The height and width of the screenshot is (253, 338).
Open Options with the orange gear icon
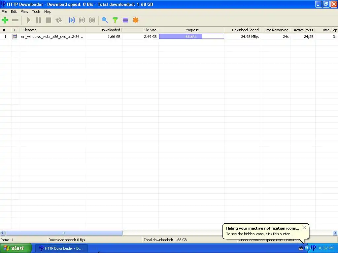pos(136,20)
